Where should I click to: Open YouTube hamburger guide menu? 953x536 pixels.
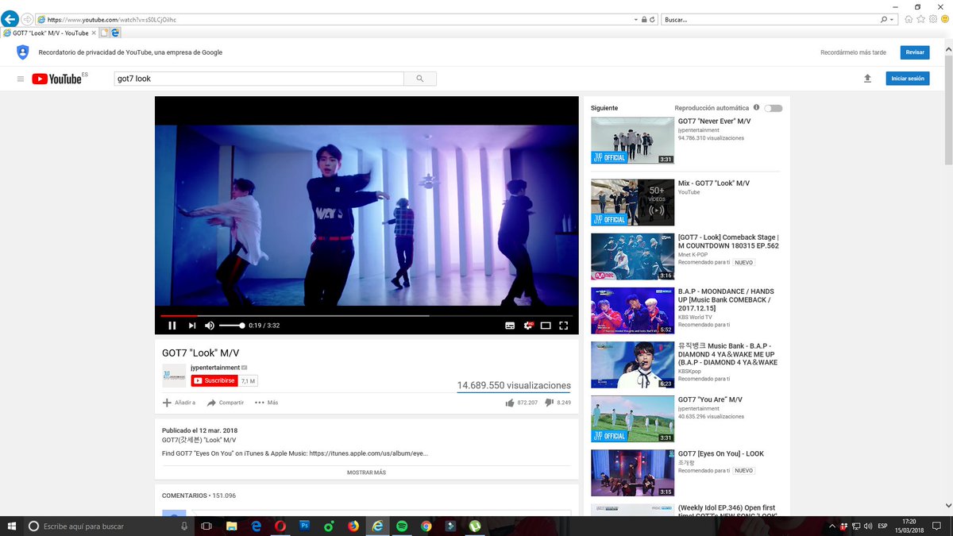(21, 79)
